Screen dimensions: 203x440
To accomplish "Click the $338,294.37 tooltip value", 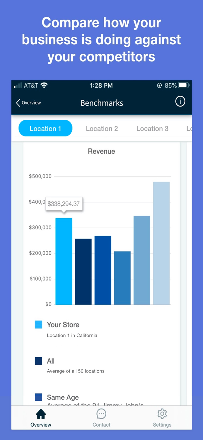I will tap(64, 204).
